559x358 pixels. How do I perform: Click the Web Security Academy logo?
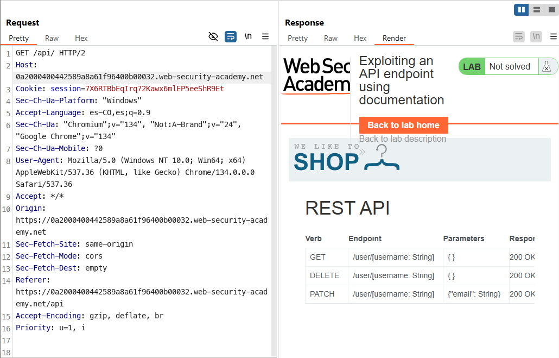317,76
